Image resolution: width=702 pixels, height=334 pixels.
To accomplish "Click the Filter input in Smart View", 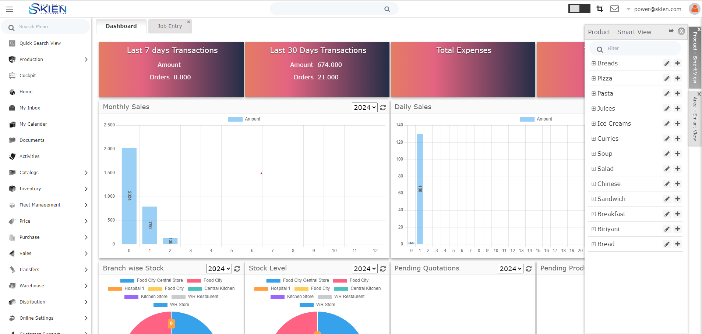I will pyautogui.click(x=641, y=49).
